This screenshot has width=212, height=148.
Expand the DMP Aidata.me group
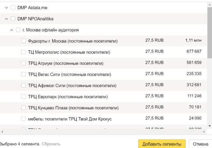tap(6, 8)
